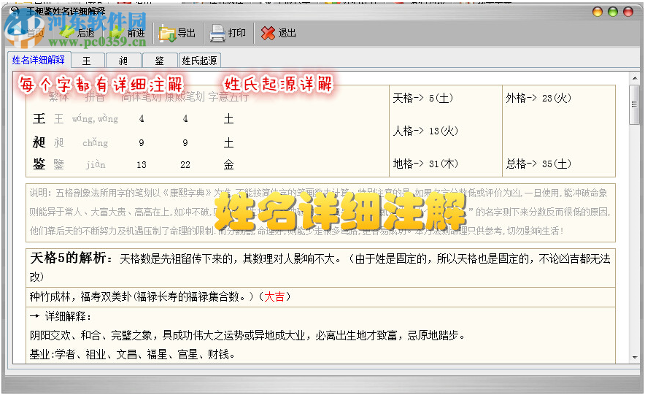The width and height of the screenshot is (645, 395).
Task: Click the red X 退出 icon
Action: pos(268,34)
